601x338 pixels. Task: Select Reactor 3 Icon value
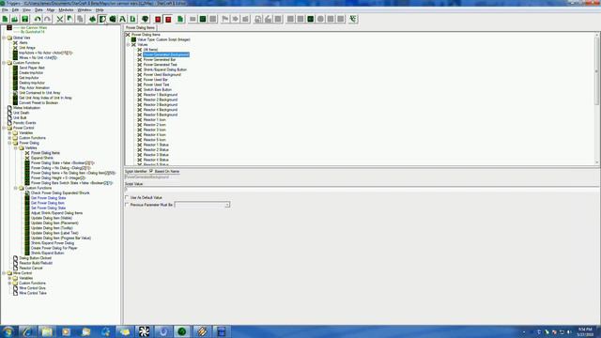coord(155,130)
